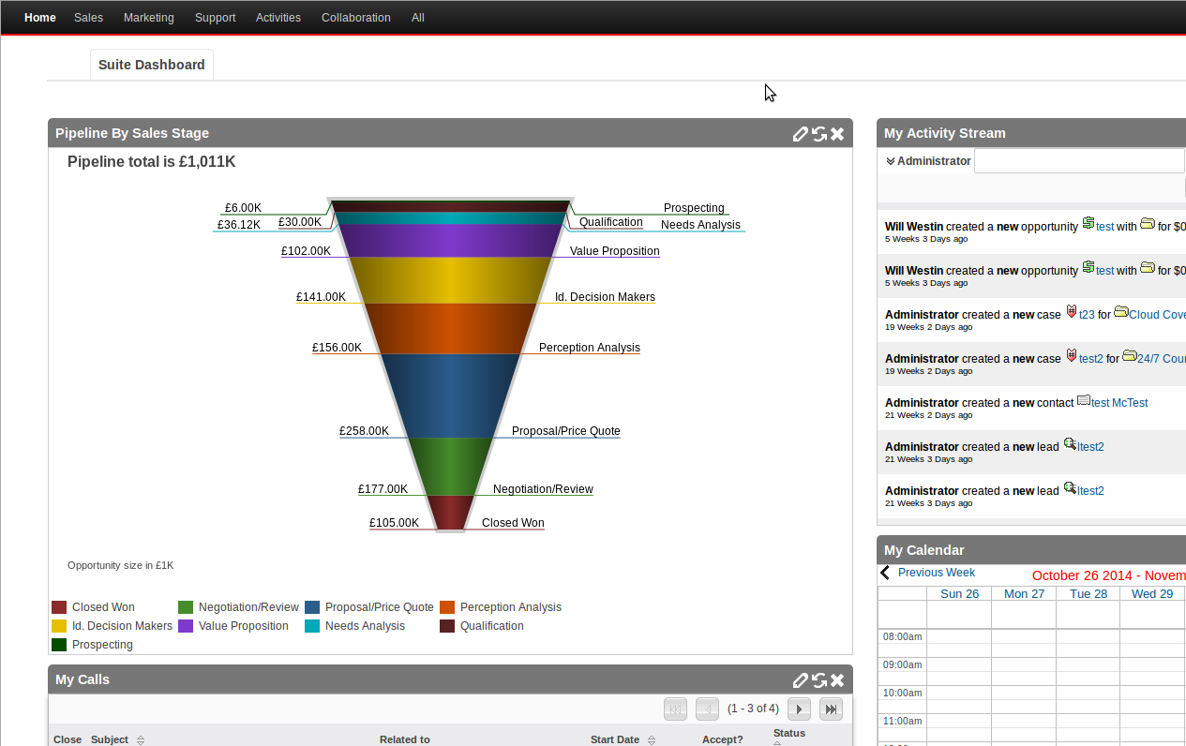Viewport: 1186px width, 746px height.
Task: Go to next page of calls
Action: pyautogui.click(x=799, y=709)
